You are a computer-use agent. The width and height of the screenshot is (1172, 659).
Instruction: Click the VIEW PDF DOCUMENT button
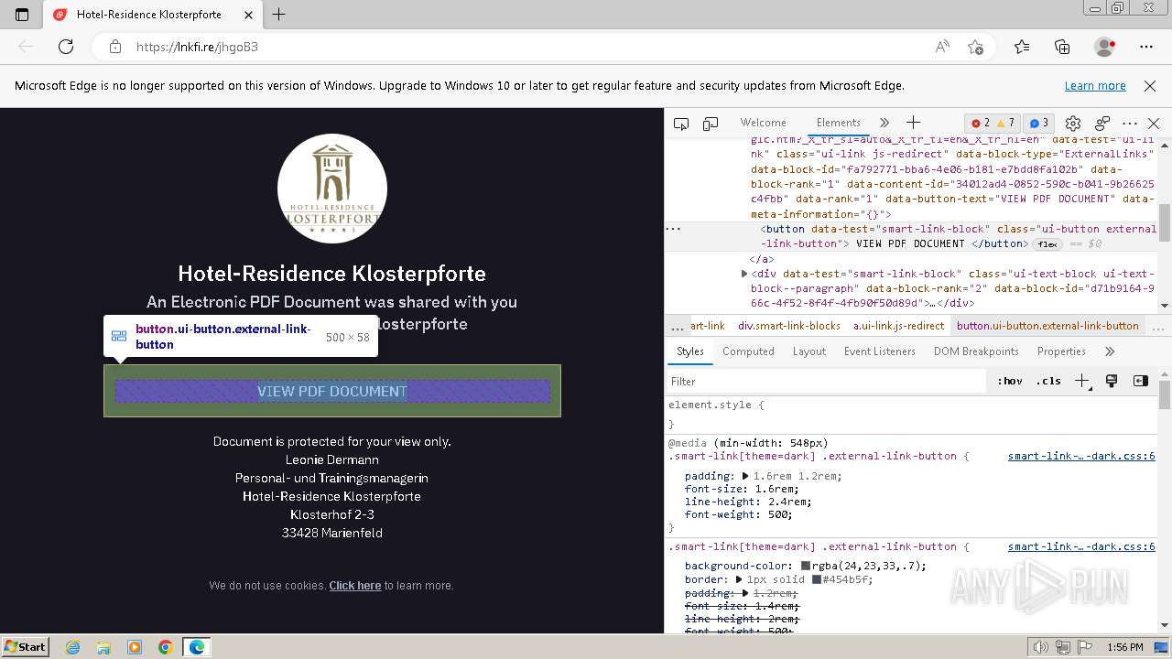pyautogui.click(x=332, y=391)
